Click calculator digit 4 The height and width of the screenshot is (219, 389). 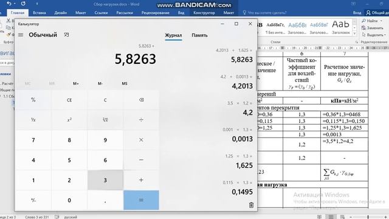click(33, 160)
